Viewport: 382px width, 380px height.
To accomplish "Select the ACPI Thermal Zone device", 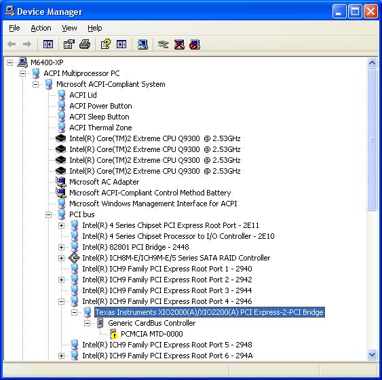I will click(x=100, y=128).
